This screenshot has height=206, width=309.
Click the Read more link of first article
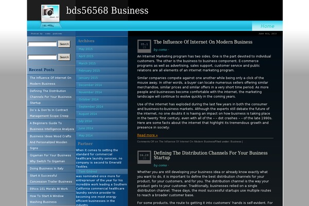pos(147,135)
